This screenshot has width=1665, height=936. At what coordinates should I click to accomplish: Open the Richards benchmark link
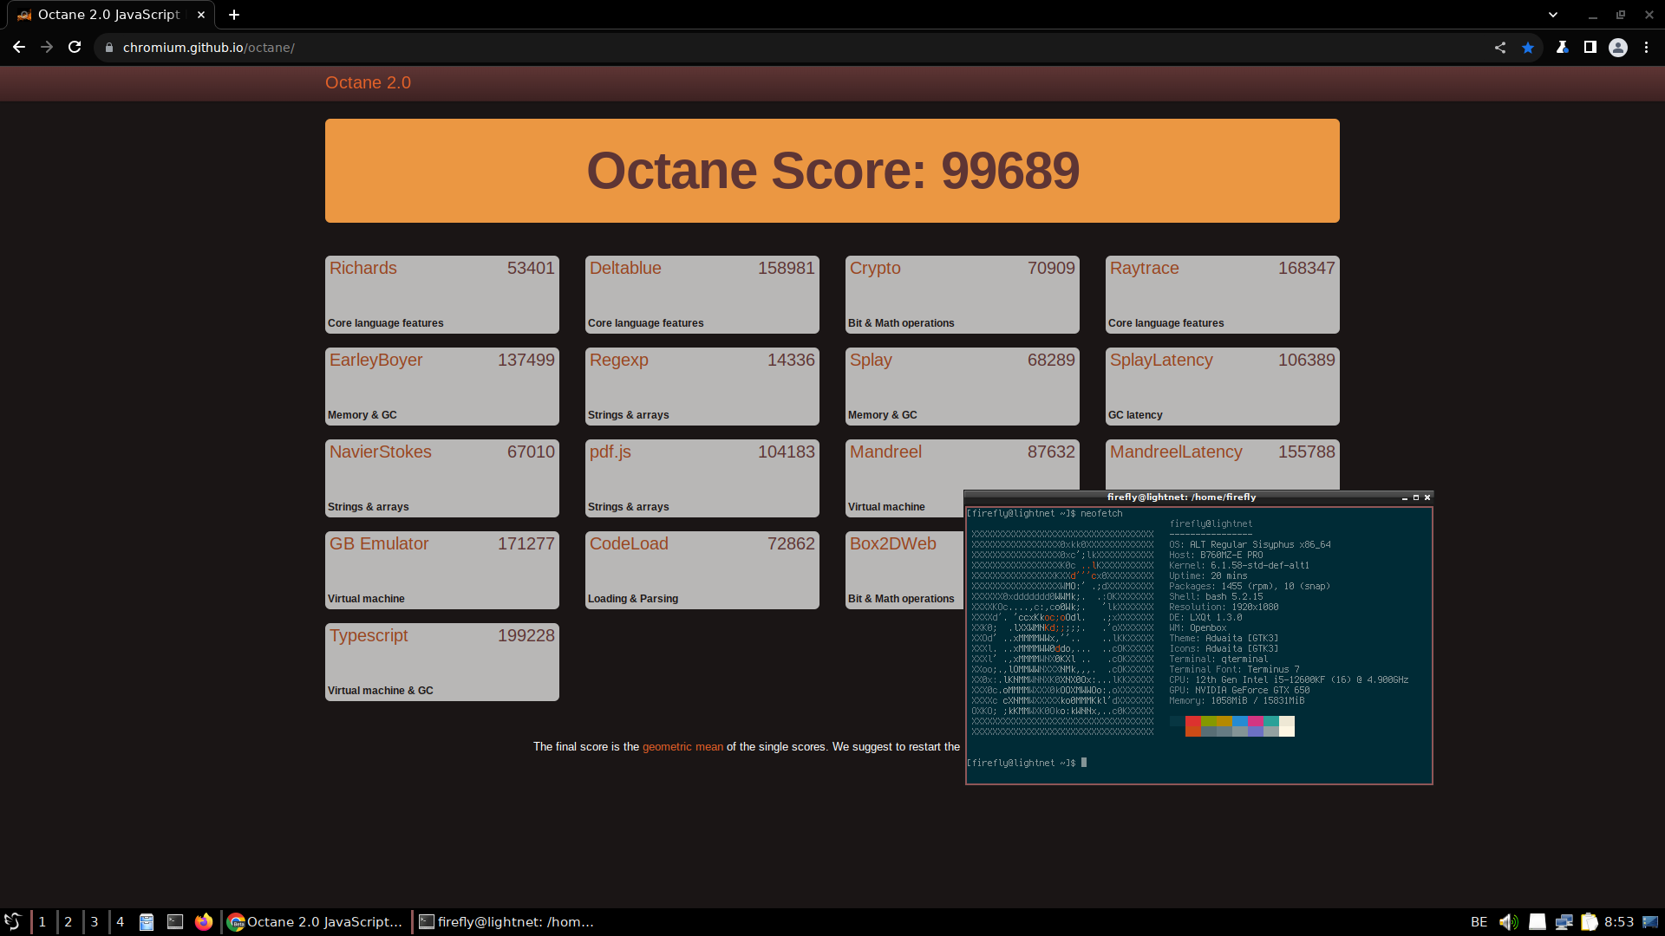coord(363,269)
